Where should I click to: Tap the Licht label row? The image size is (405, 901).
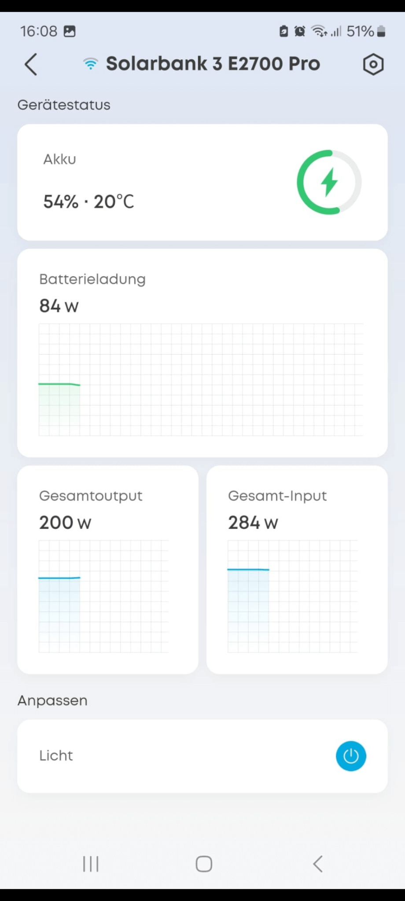tap(56, 756)
